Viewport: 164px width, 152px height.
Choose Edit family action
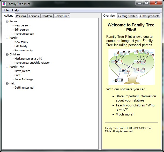tap(21, 46)
